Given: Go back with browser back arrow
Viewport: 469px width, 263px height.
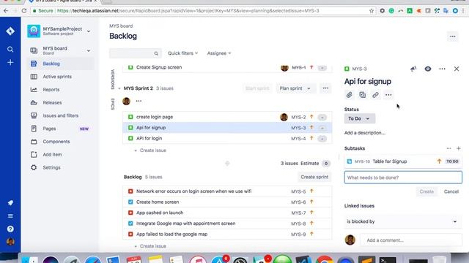Looking at the screenshot, I should tap(6, 11).
